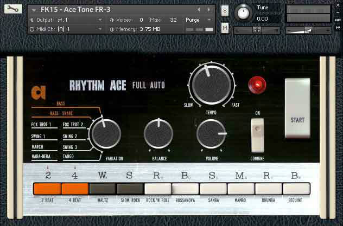Click the FULL AUTO label
The image size is (343, 226).
point(149,85)
